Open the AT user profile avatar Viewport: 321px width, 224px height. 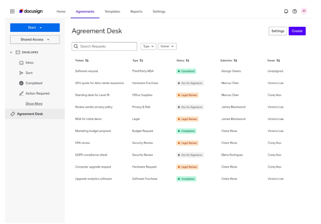[x=304, y=11]
